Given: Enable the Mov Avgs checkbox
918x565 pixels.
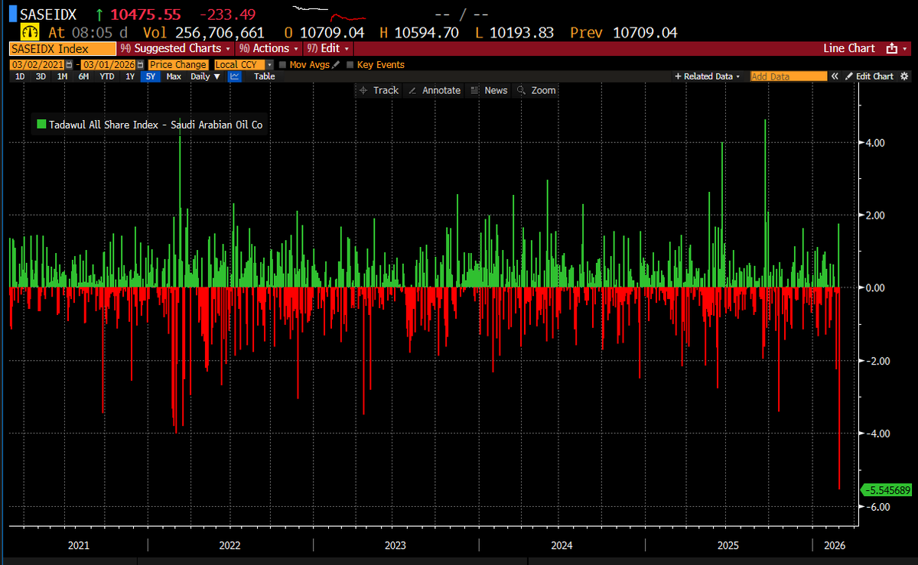Looking at the screenshot, I should [283, 65].
